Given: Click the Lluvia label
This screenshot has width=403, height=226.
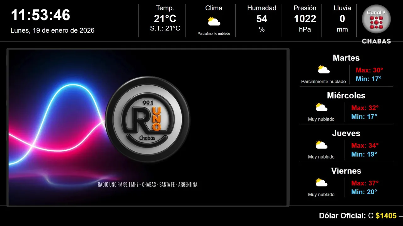Looking at the screenshot, I should 342,8.
